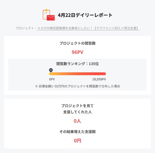Click the プロジェクトを見て heading line
This screenshot has height=153, width=155.
[78, 106]
